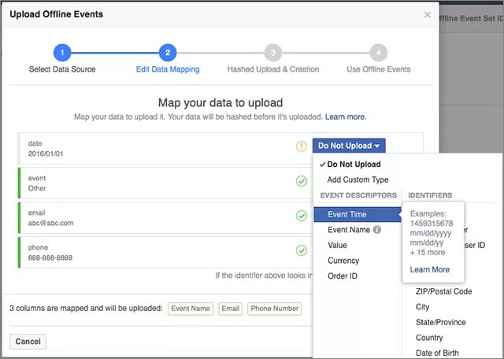
Task: Click step 1 circle Select Data Source
Action: click(62, 53)
